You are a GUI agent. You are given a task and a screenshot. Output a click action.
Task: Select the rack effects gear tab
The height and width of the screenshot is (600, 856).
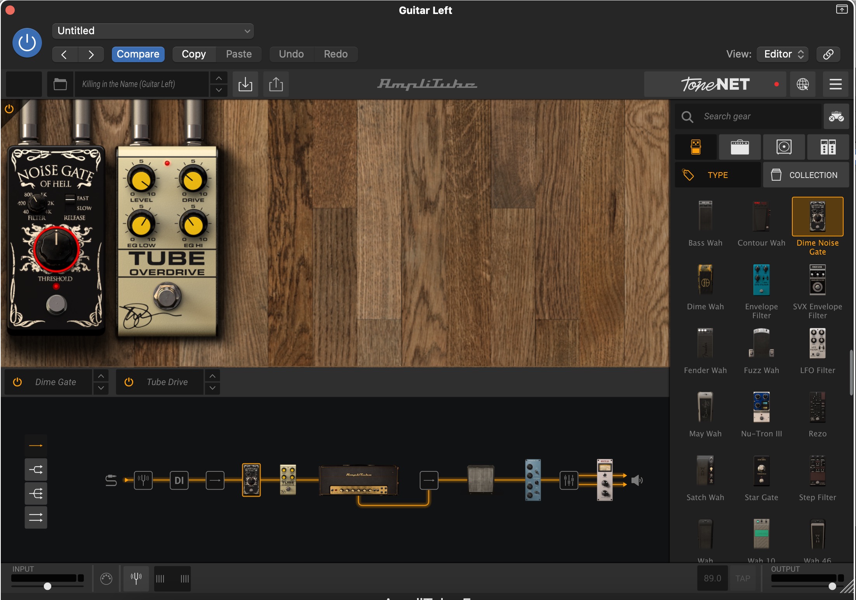pyautogui.click(x=828, y=147)
